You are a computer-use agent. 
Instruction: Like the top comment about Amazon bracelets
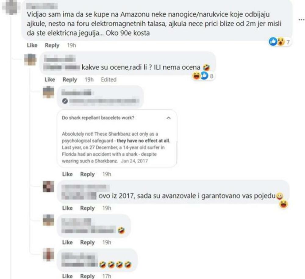(x=32, y=45)
